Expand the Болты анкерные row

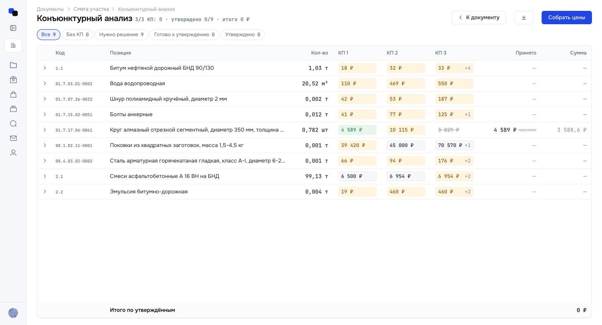(45, 114)
